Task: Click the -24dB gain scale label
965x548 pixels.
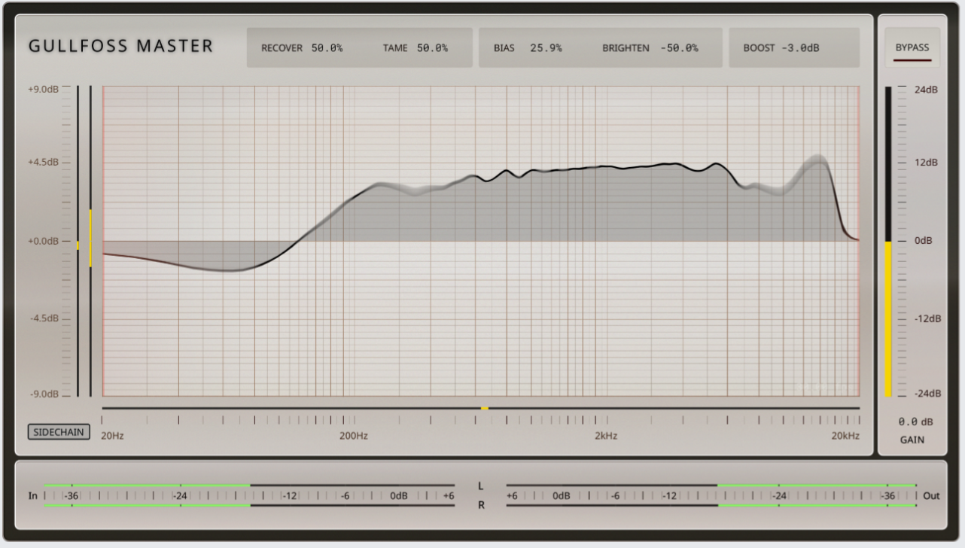Action: pos(927,394)
